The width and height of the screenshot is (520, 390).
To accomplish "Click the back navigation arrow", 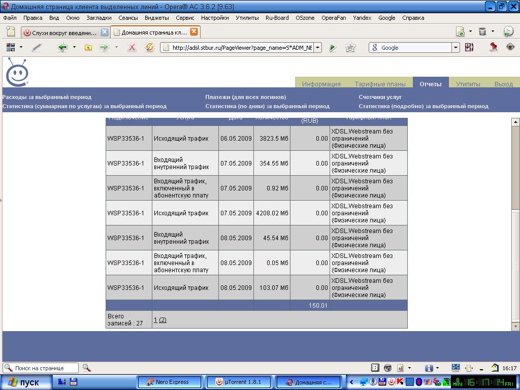I will [62, 48].
